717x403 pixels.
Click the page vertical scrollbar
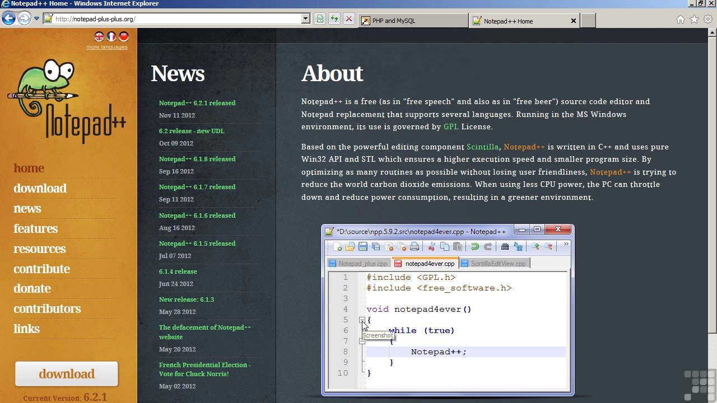713,185
